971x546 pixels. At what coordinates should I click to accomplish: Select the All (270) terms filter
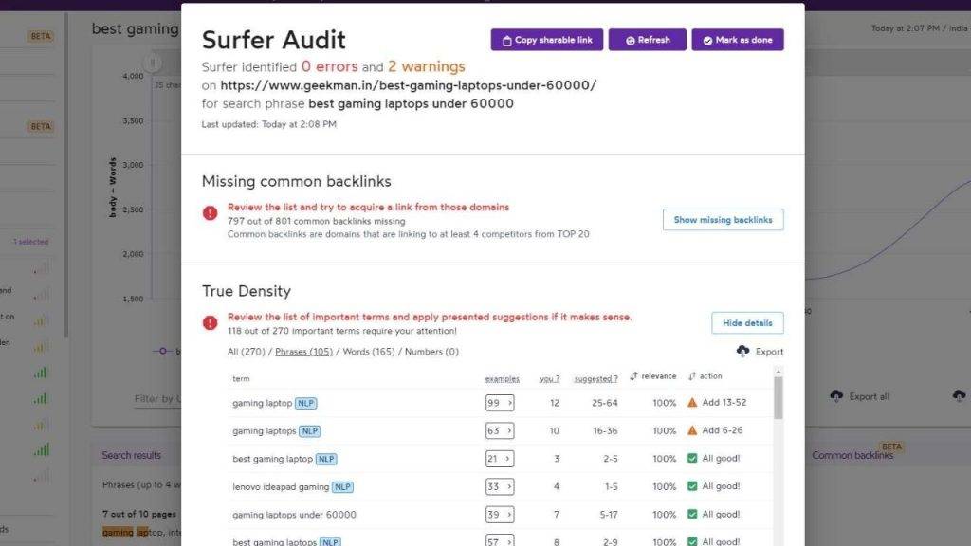coord(246,352)
